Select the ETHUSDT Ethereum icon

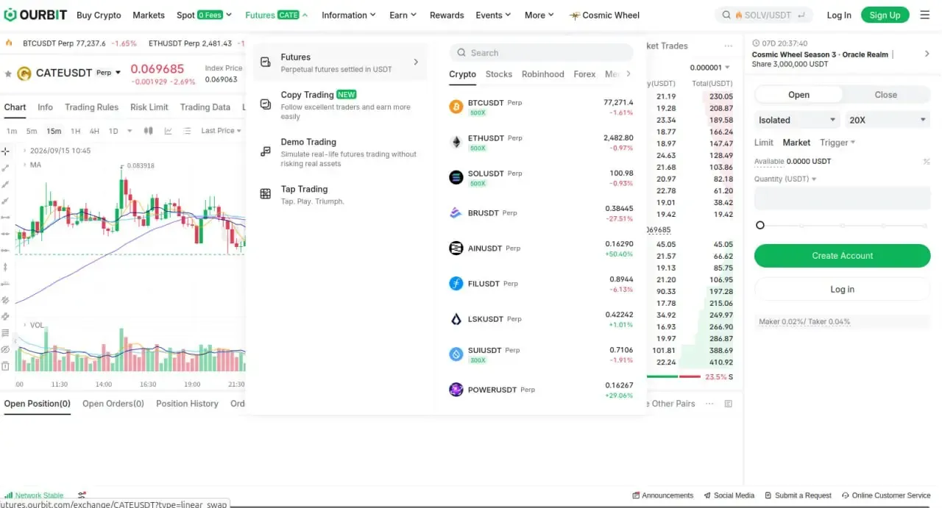click(x=456, y=142)
